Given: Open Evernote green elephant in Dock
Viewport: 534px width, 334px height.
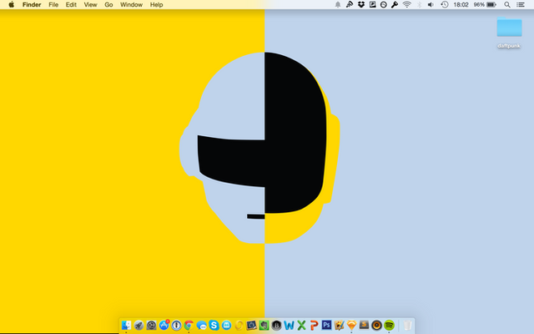Looking at the screenshot, I should pos(264,325).
